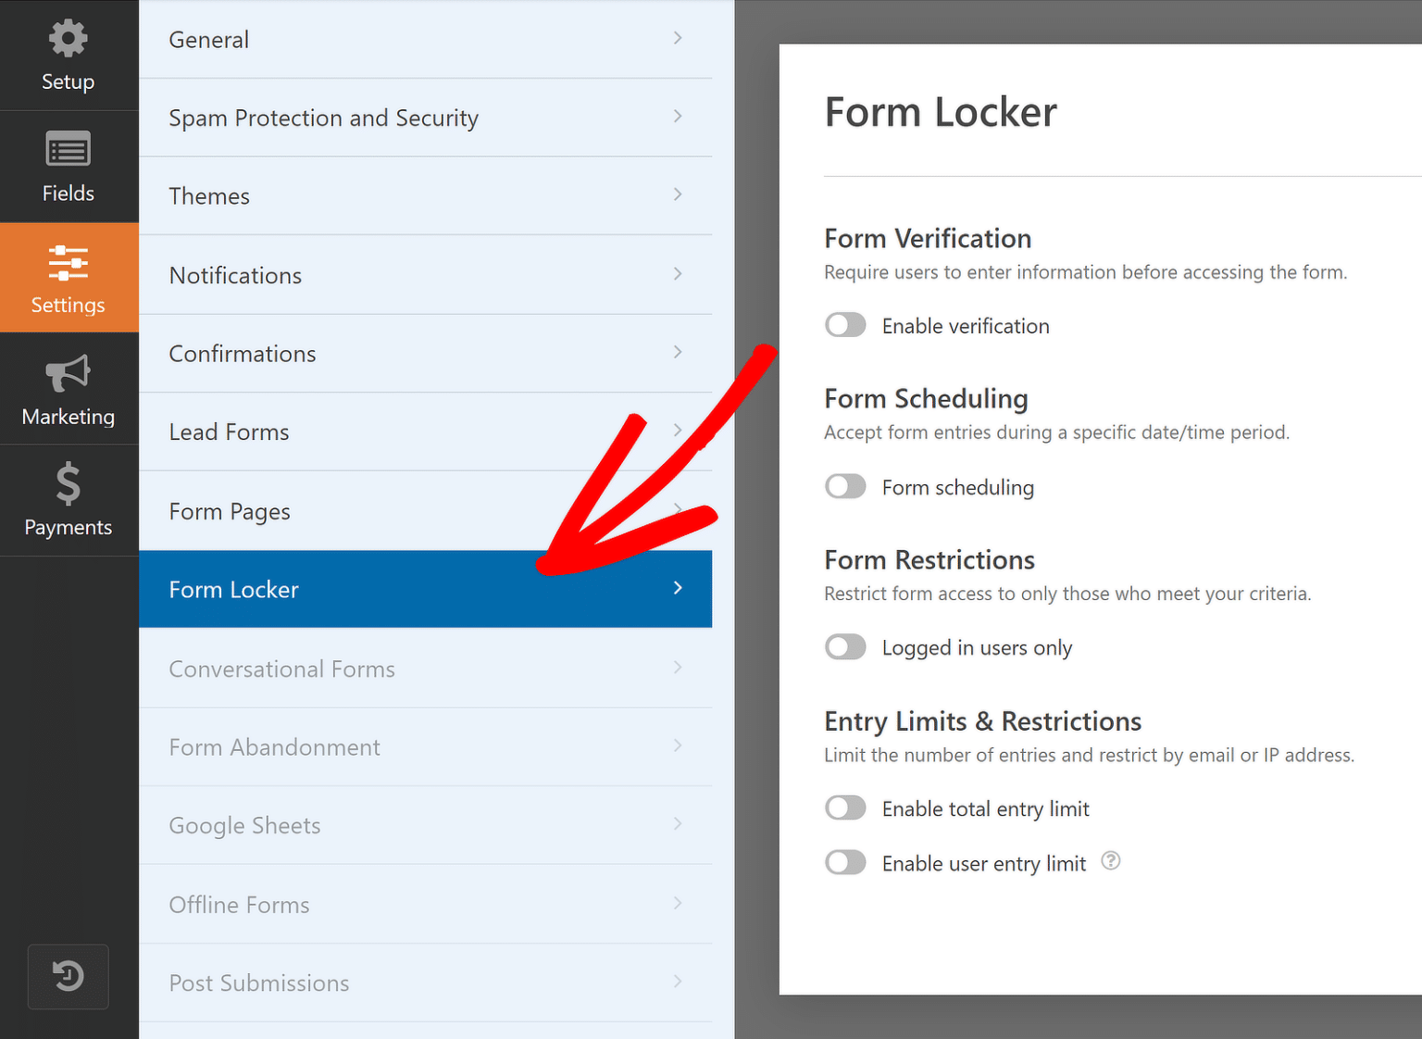Click the chevron icon on the Form Locker row
This screenshot has width=1422, height=1039.
pos(678,588)
